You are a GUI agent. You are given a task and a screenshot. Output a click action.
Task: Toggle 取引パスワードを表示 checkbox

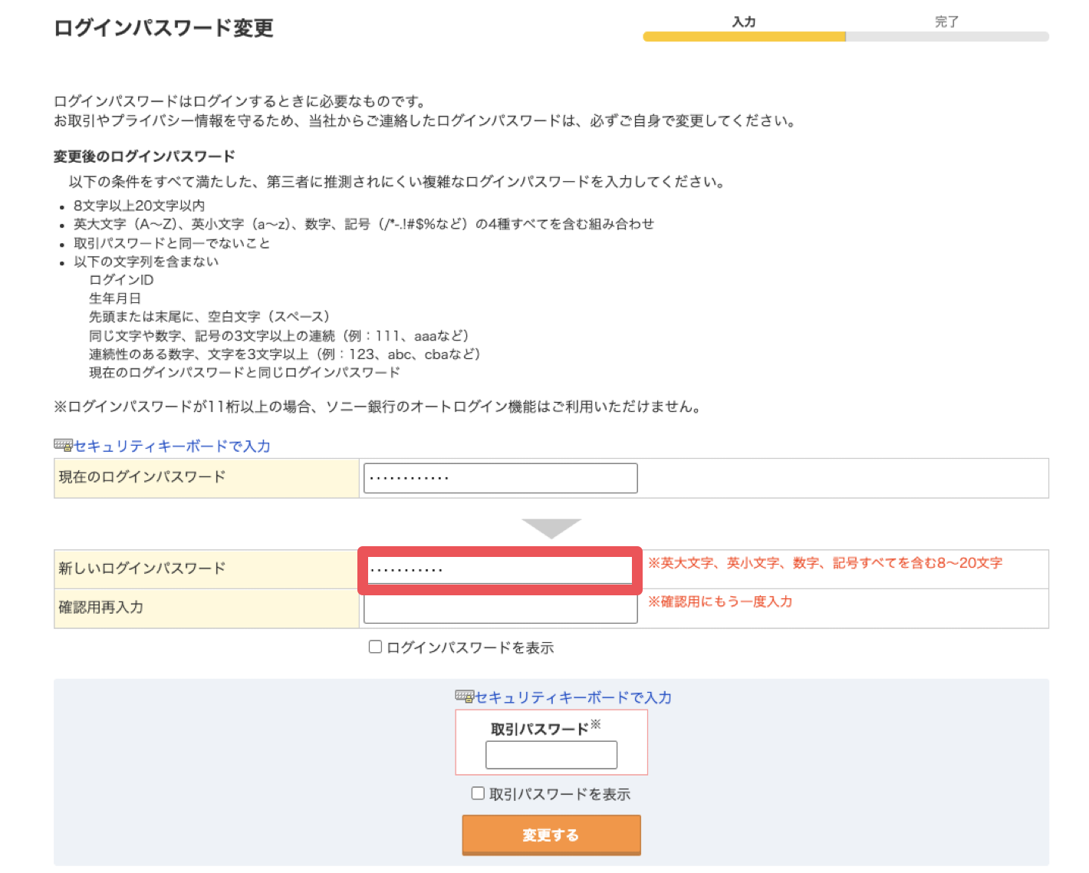478,793
